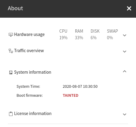Screen dimensions: 136x127
Task: Expand the License information chevron
Action: (x=125, y=114)
